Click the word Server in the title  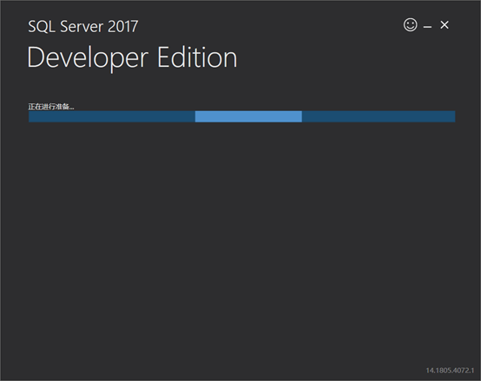(82, 26)
